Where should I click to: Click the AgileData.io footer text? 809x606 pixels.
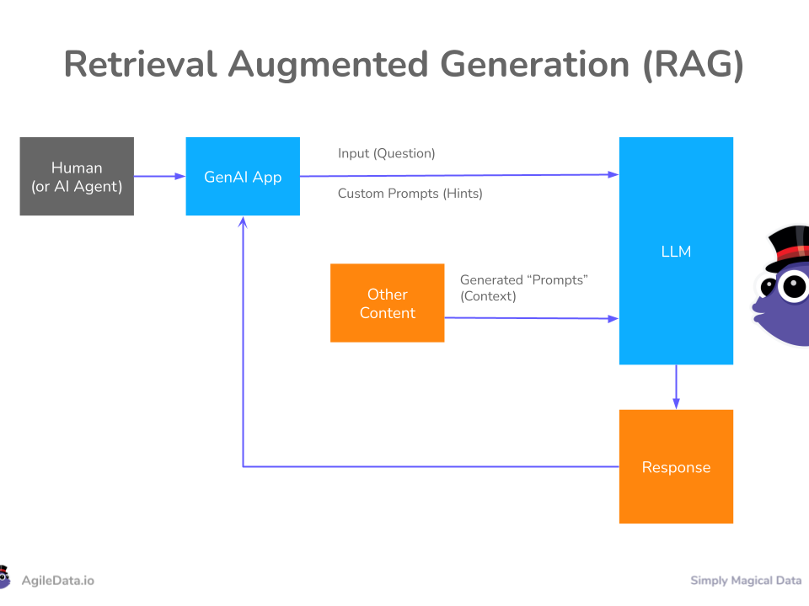point(58,581)
